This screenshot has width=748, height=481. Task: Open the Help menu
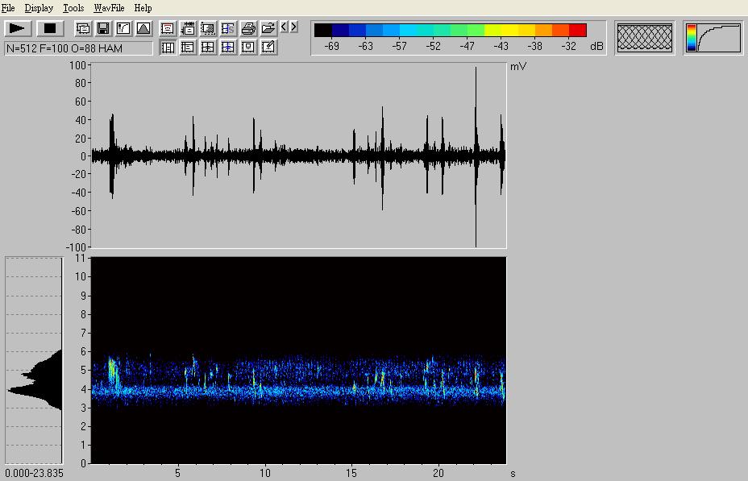tap(143, 8)
